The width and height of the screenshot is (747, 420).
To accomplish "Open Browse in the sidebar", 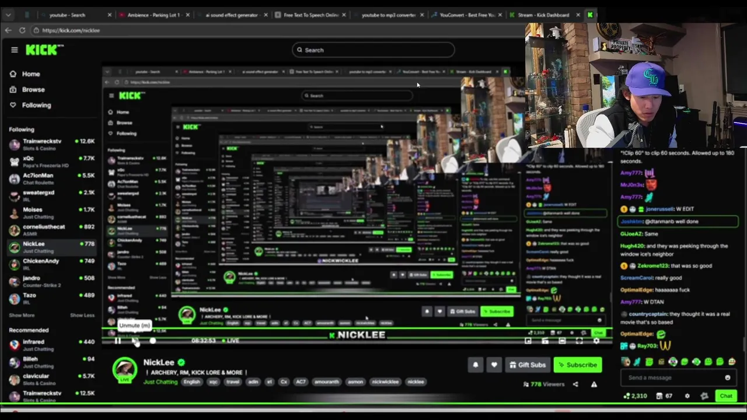I will (27, 90).
